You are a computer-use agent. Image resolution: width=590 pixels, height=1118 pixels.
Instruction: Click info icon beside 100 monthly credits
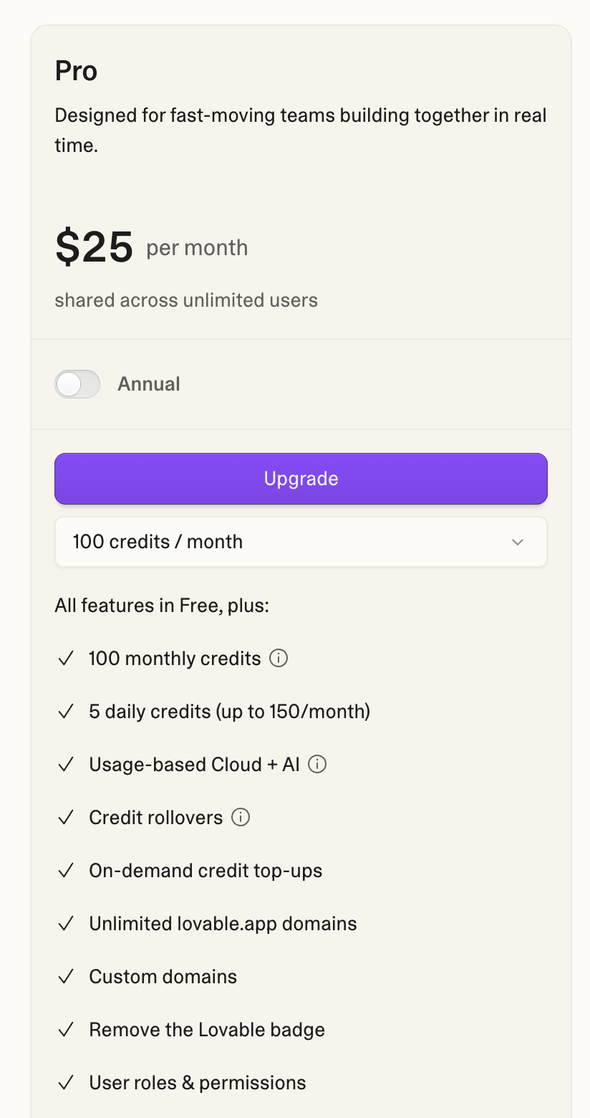click(x=279, y=658)
